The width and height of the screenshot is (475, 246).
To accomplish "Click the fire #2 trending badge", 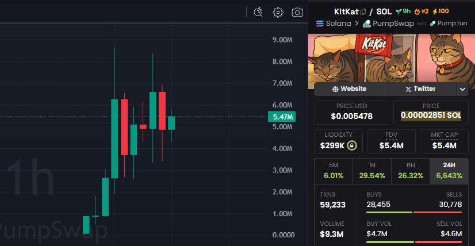I will [422, 11].
